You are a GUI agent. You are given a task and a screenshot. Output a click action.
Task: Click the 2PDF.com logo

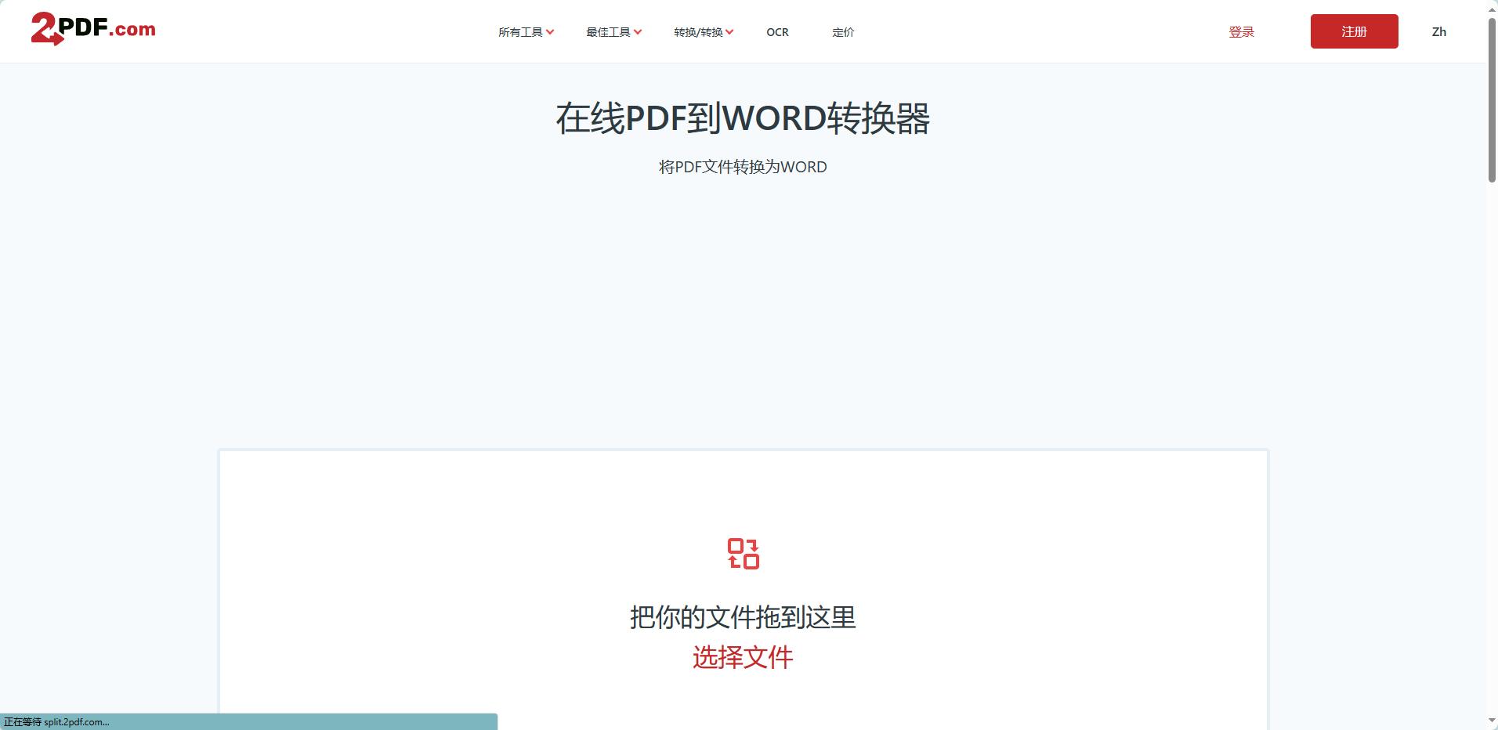[92, 30]
